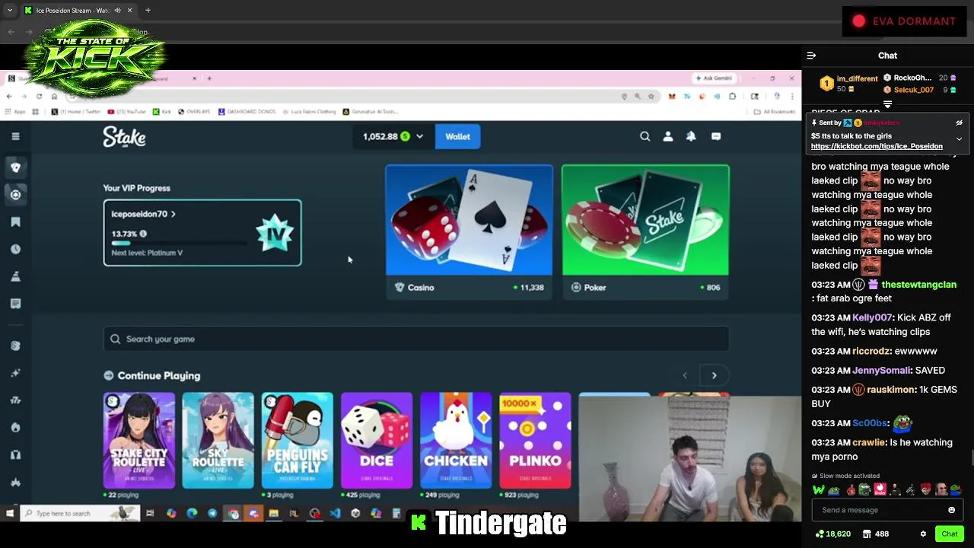Open the emoji picker in chat
This screenshot has height=548, width=974.
[951, 510]
